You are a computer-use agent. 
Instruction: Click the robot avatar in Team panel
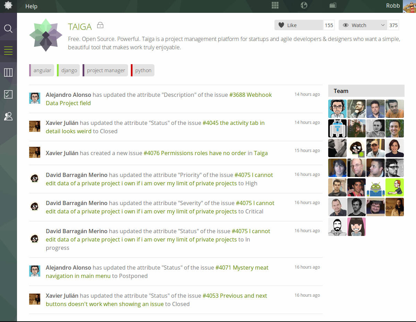(337, 129)
